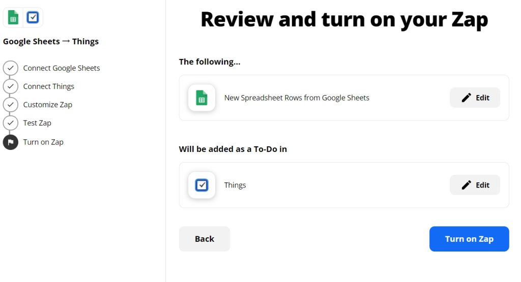The width and height of the screenshot is (521, 282).
Task: Click the 'Things' label in action card
Action: [235, 185]
